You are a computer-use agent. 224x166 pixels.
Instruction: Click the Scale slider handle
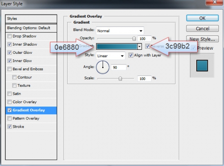coord(120,78)
